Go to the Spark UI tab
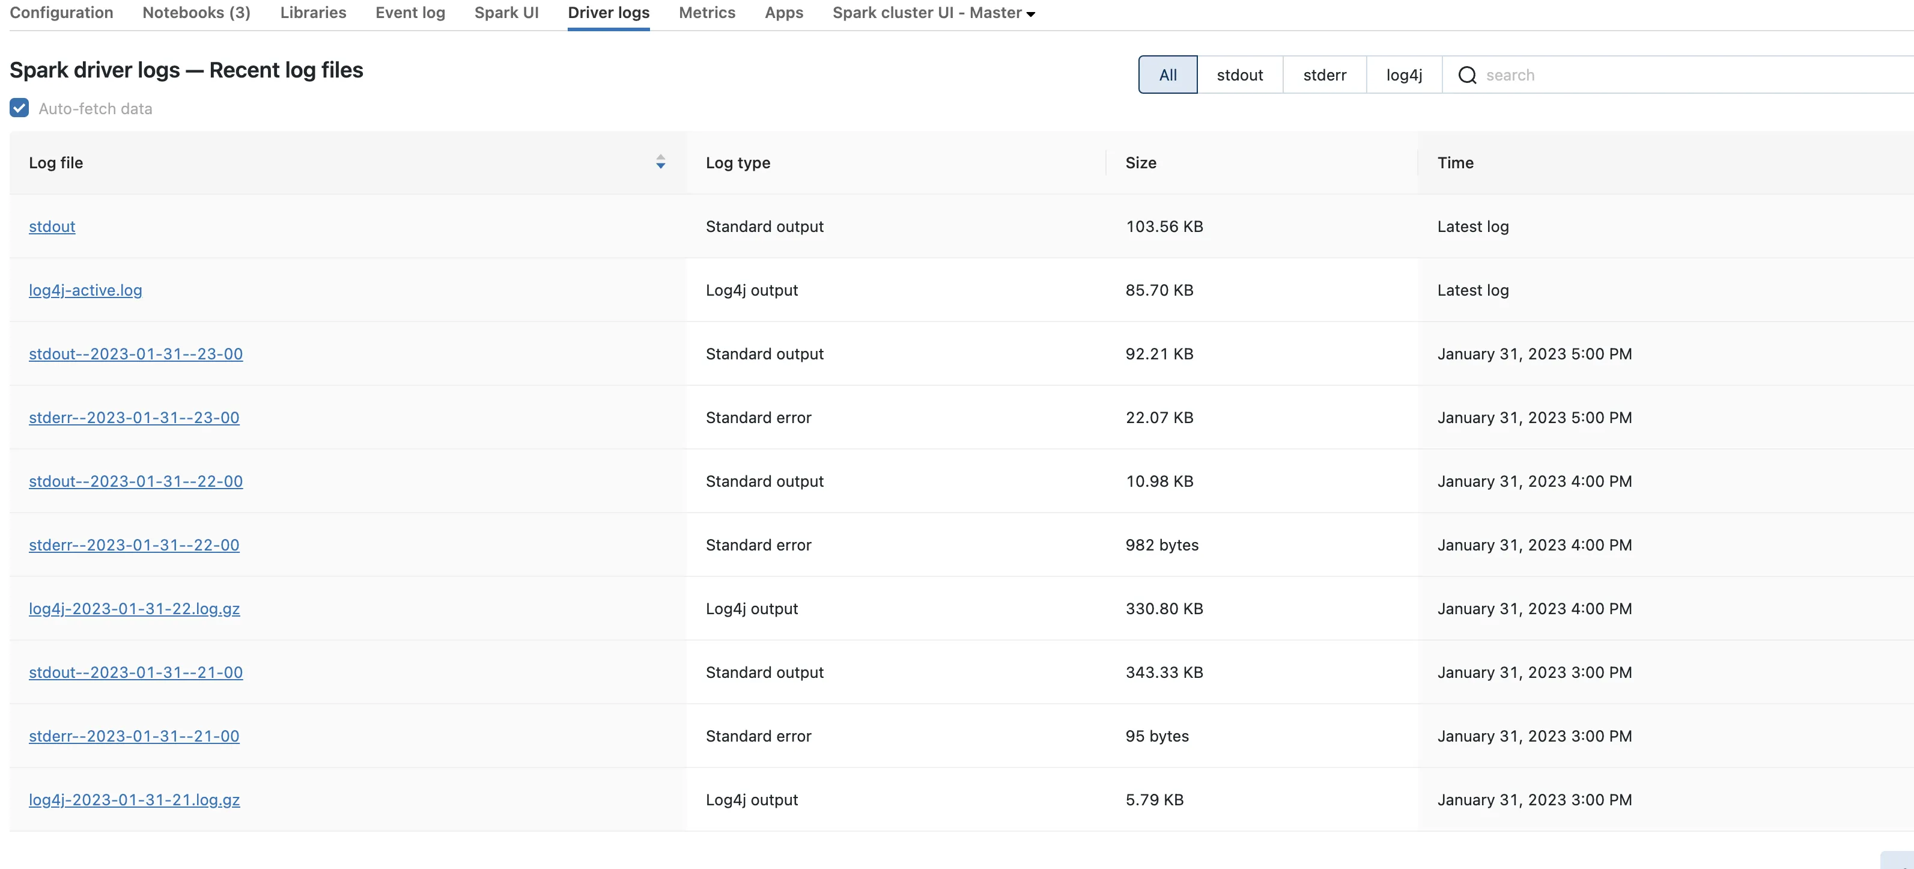The width and height of the screenshot is (1914, 869). (506, 13)
